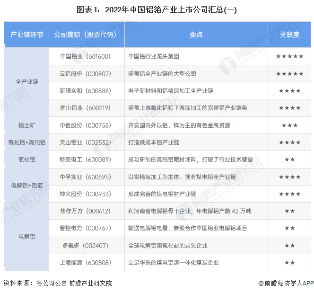The image size is (314, 293).
Task: Select the 氧化铝+高纯铝 category cell
Action: [x=26, y=142]
